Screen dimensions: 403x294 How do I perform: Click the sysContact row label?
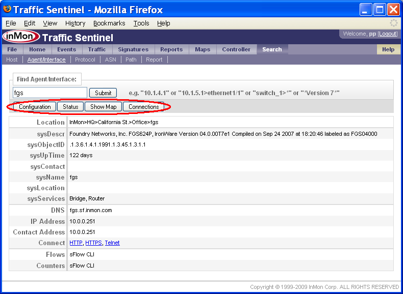(47, 167)
